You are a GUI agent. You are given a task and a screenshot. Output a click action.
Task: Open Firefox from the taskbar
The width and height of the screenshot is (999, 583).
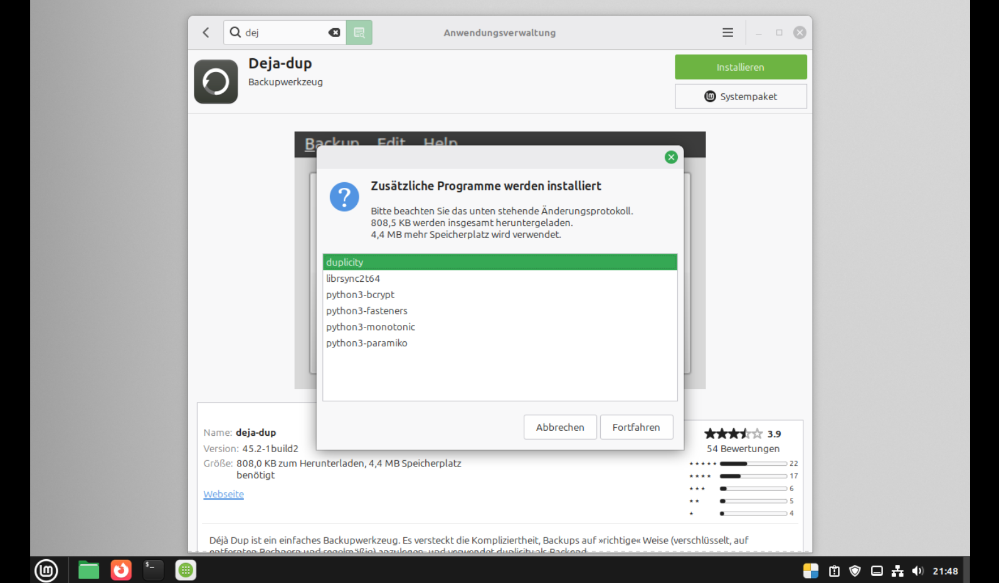pos(121,570)
